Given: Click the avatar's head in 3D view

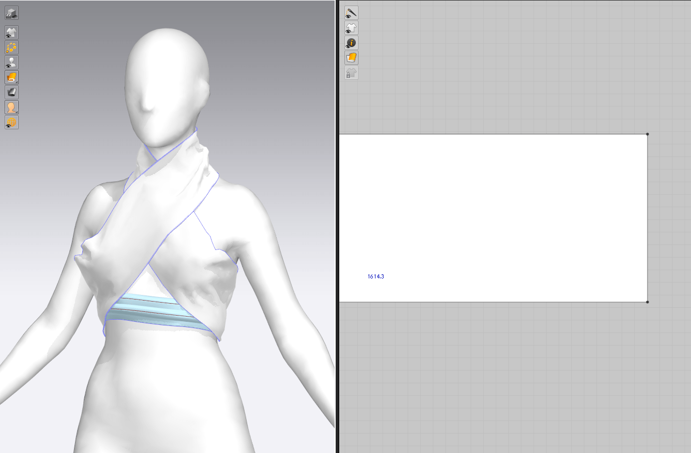Looking at the screenshot, I should tap(166, 77).
